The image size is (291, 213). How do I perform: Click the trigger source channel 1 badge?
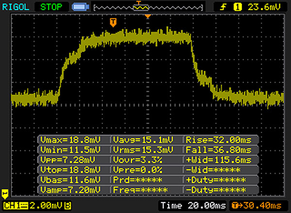[238, 7]
